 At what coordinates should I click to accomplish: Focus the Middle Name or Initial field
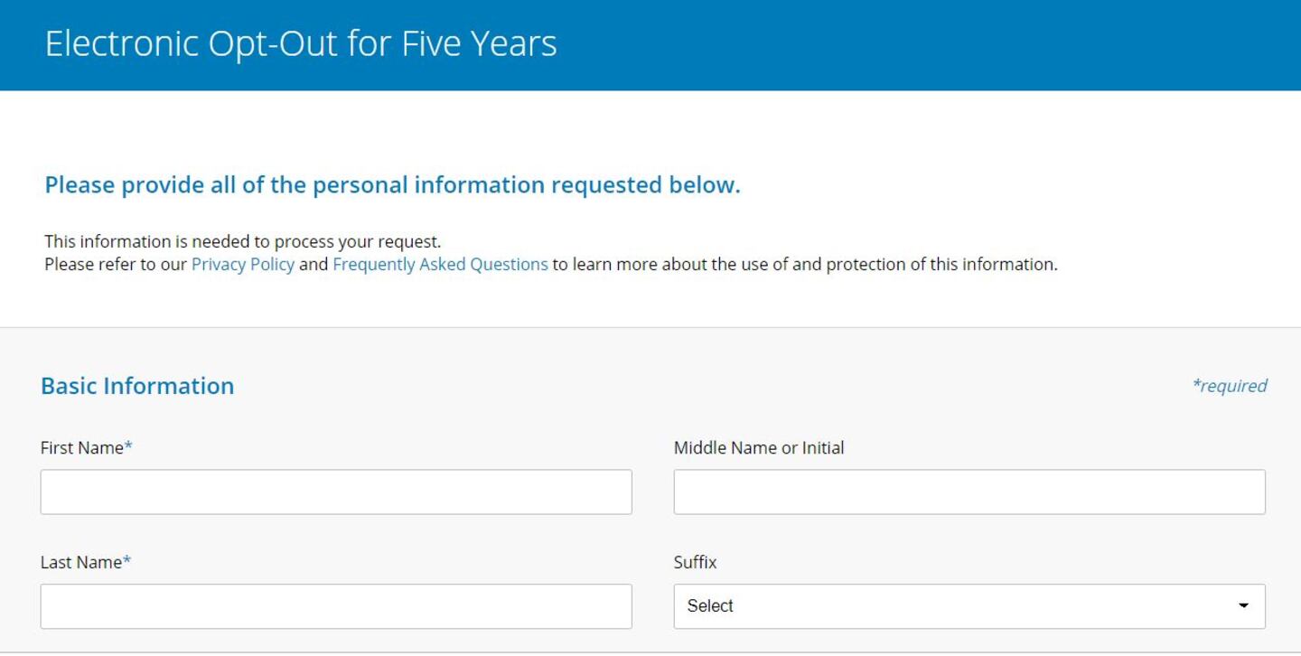click(969, 492)
